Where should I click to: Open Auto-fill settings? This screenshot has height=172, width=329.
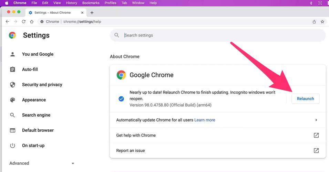tap(30, 69)
